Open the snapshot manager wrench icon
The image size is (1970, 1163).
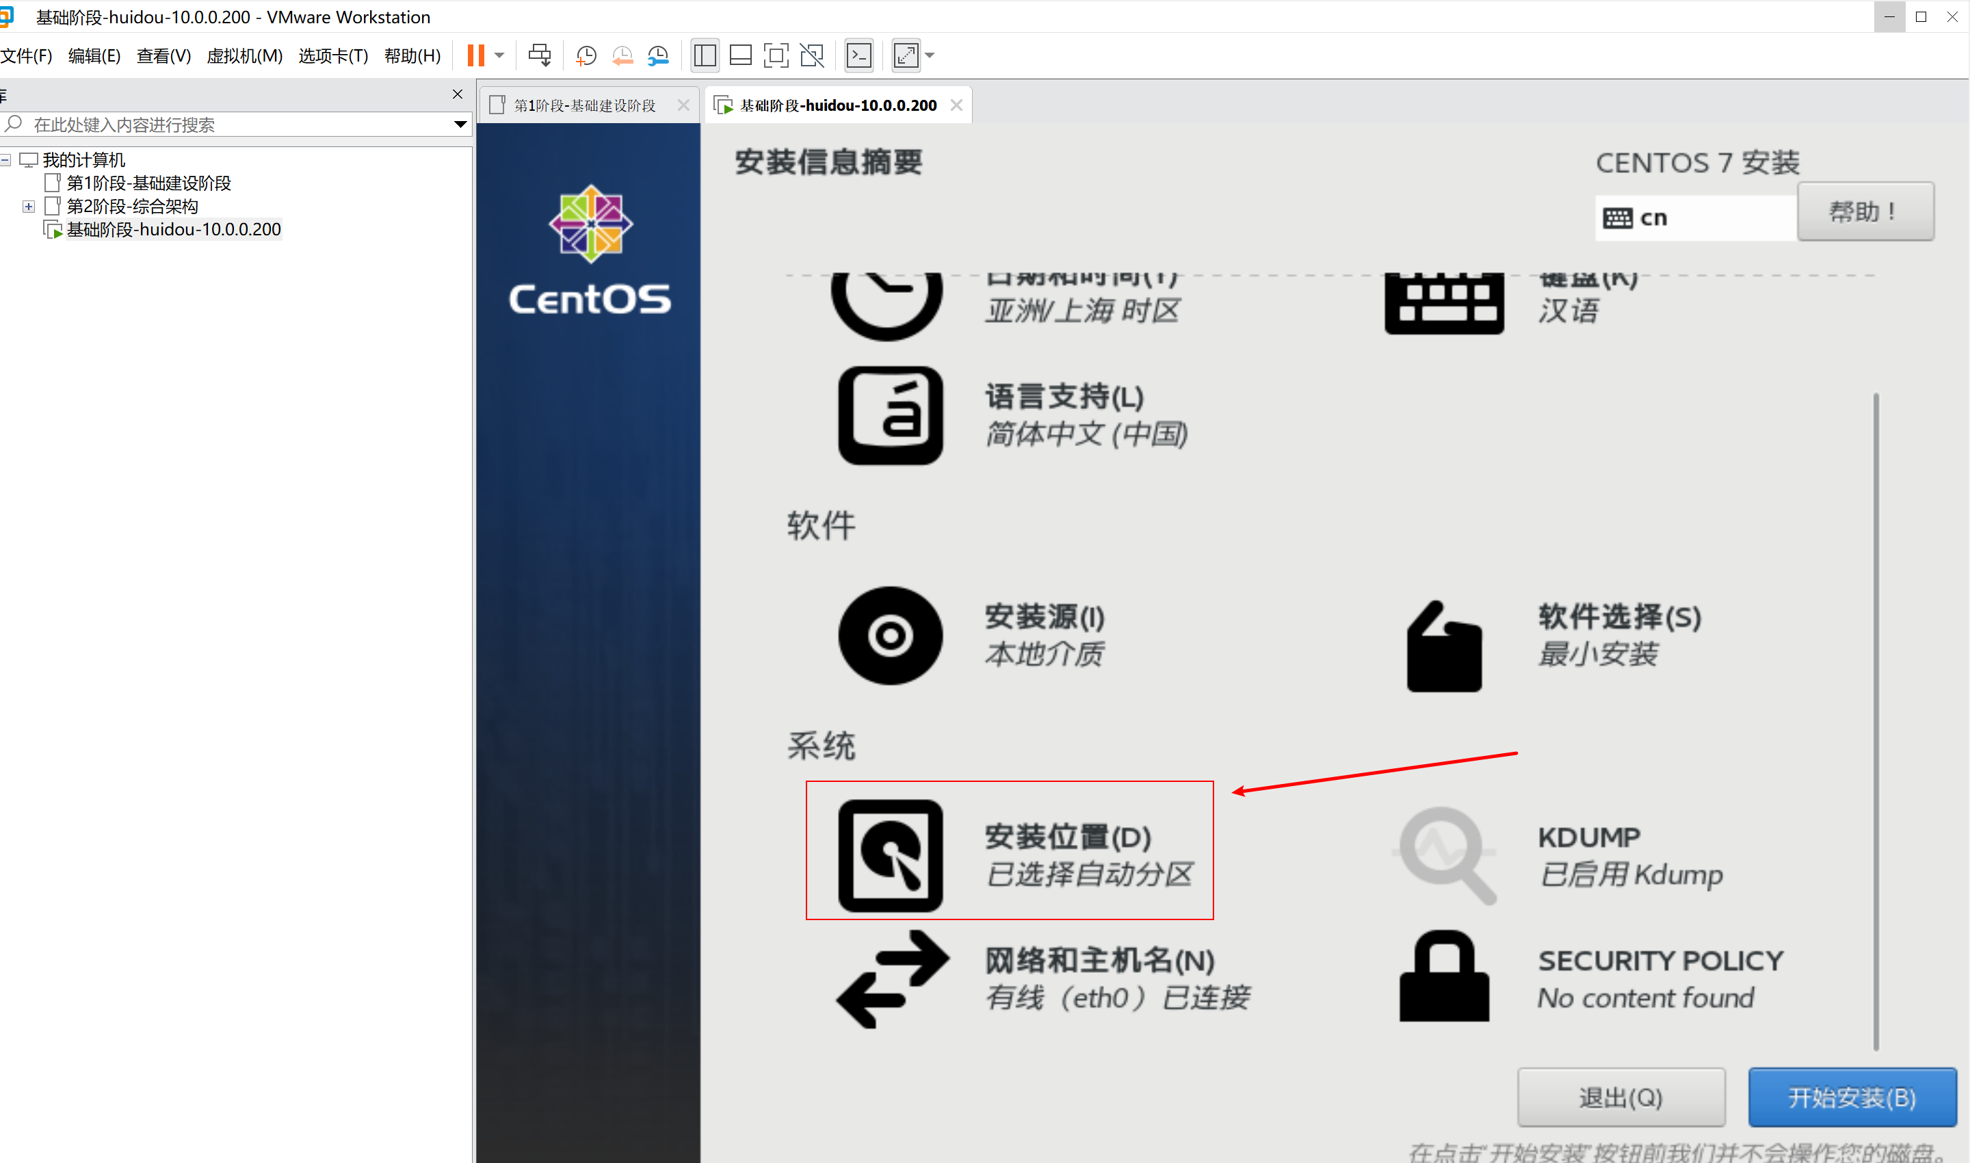click(658, 55)
